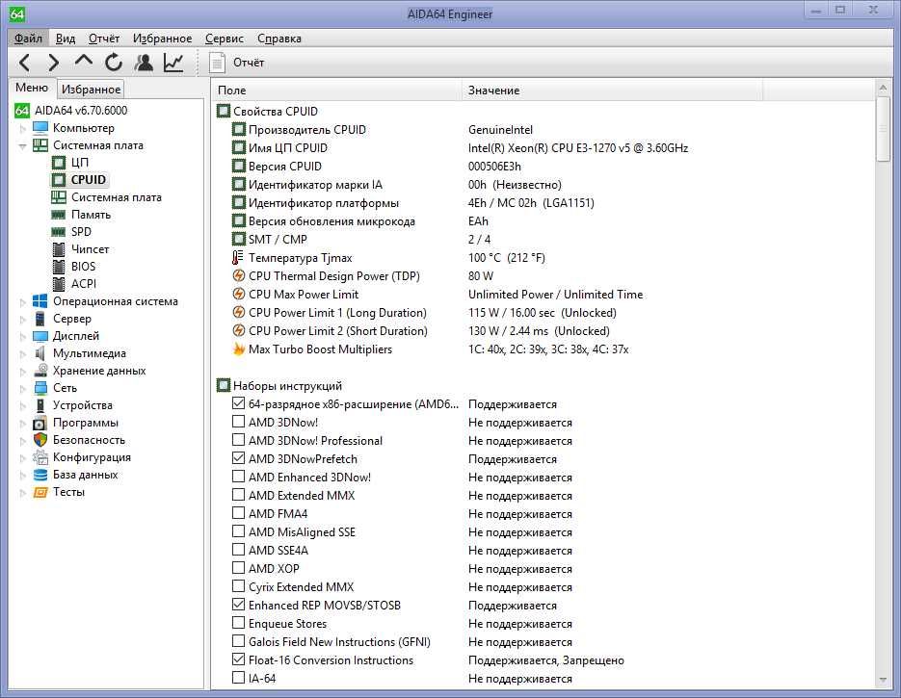This screenshot has height=698, width=901.
Task: Click the disk icon next to Хранение данных
Action: [40, 371]
